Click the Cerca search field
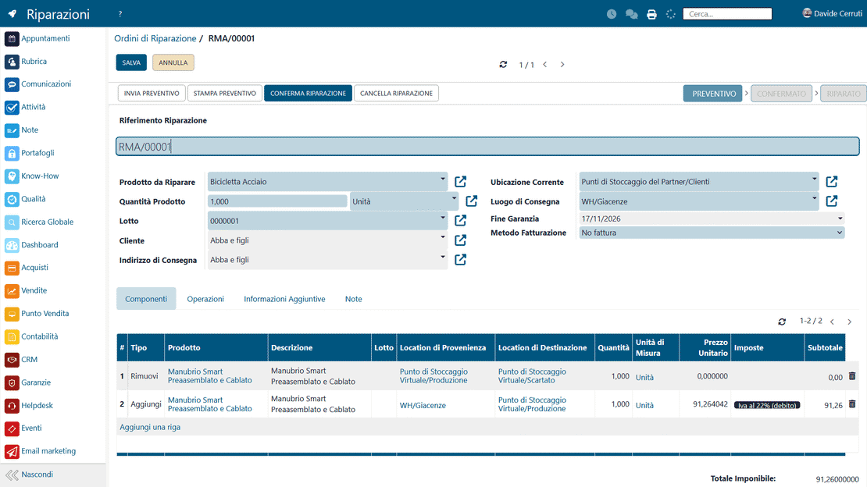This screenshot has height=487, width=867. 728,14
